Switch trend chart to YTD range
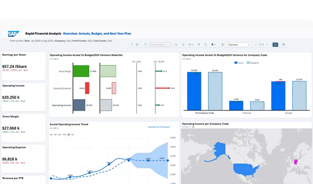Viewport: 313px width, 184px height. click(x=64, y=134)
